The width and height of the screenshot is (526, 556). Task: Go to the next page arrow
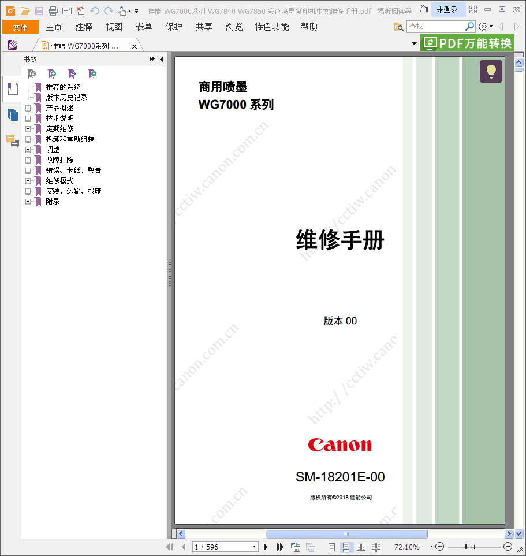266,547
